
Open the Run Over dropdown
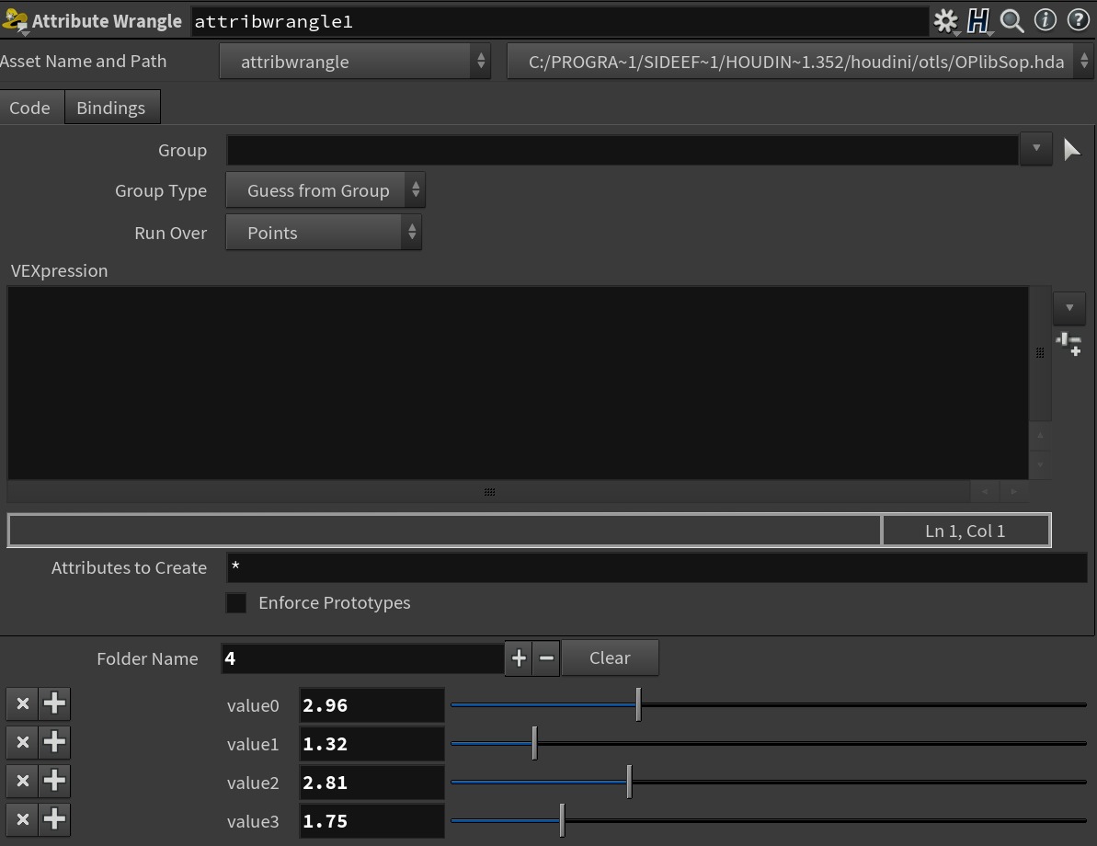pyautogui.click(x=324, y=234)
